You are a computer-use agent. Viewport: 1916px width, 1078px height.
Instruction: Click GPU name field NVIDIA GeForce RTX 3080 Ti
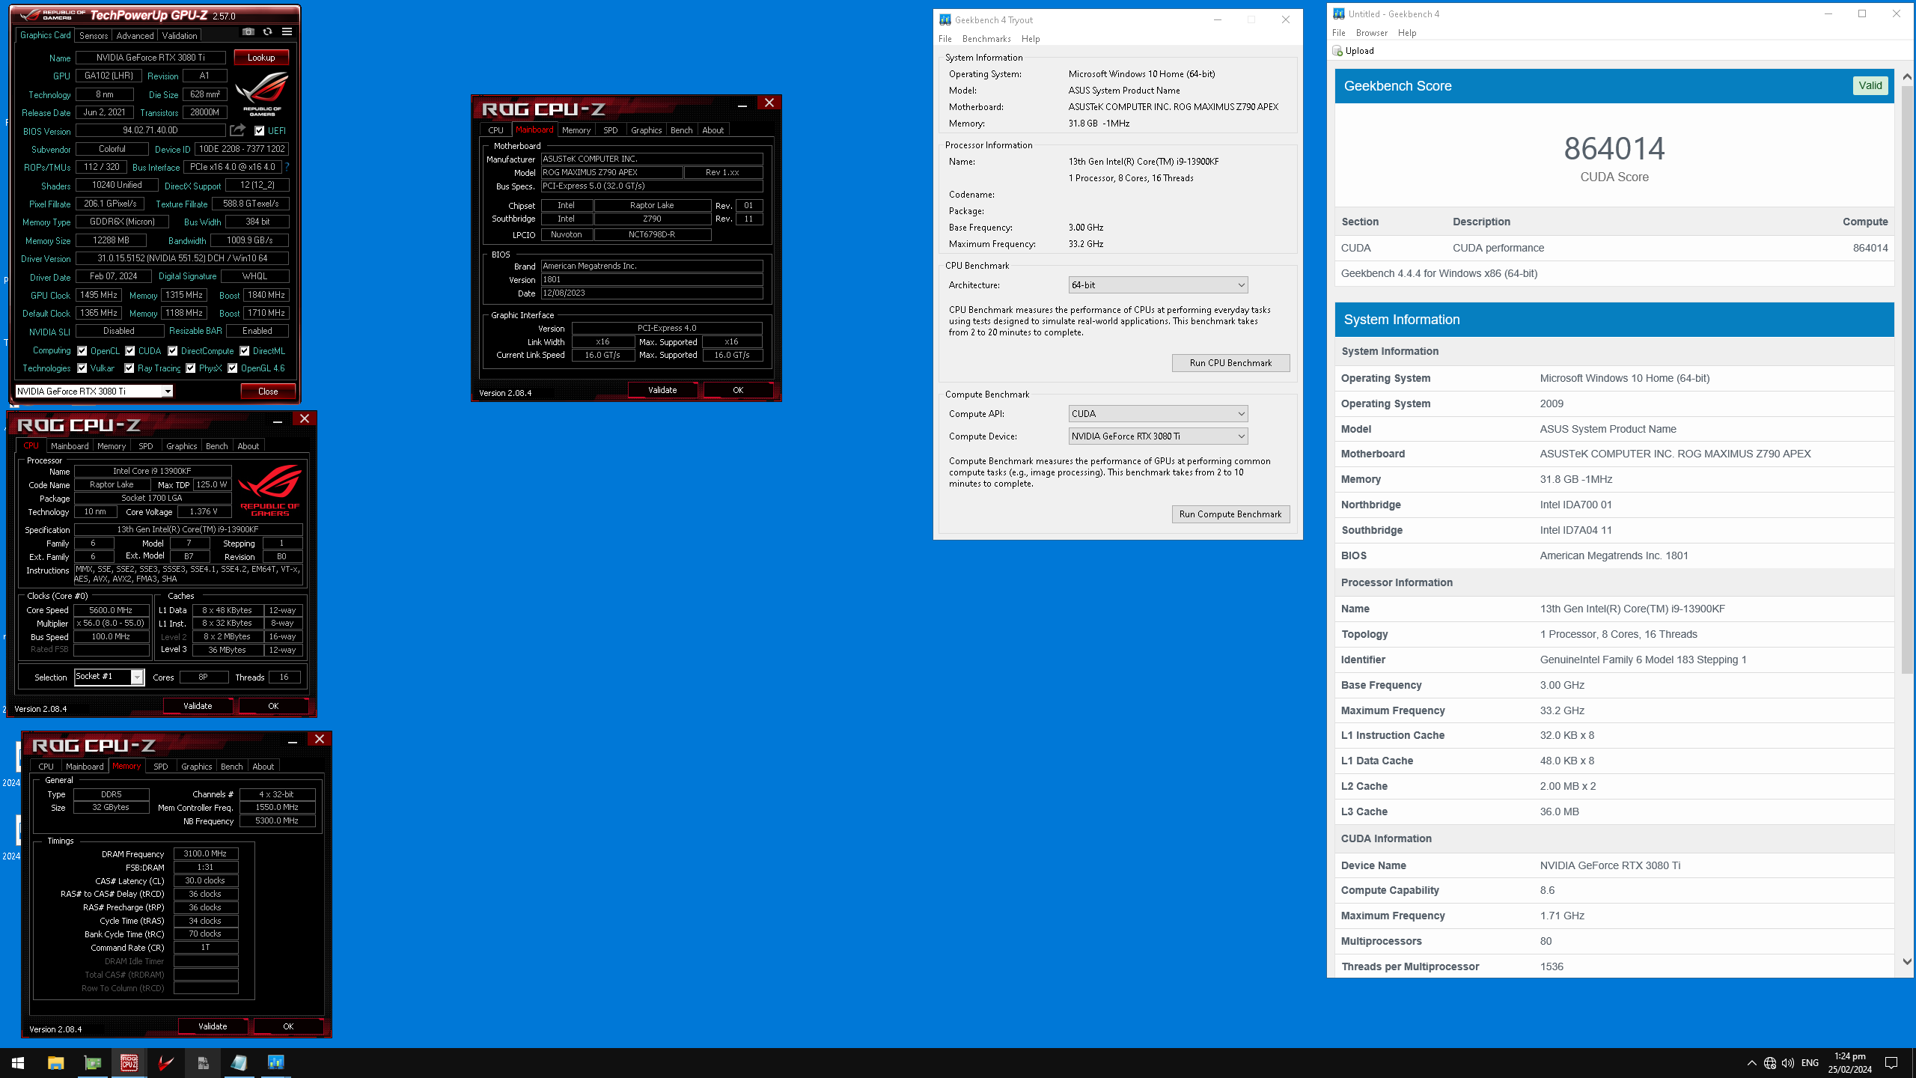(150, 58)
